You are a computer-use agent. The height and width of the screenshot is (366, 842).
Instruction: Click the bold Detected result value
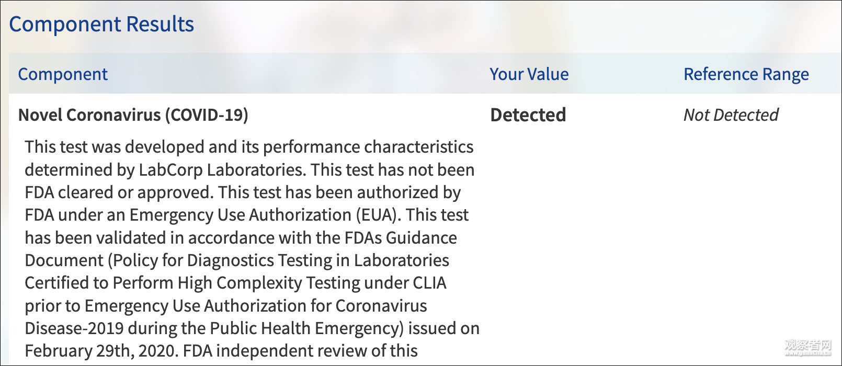(x=528, y=115)
